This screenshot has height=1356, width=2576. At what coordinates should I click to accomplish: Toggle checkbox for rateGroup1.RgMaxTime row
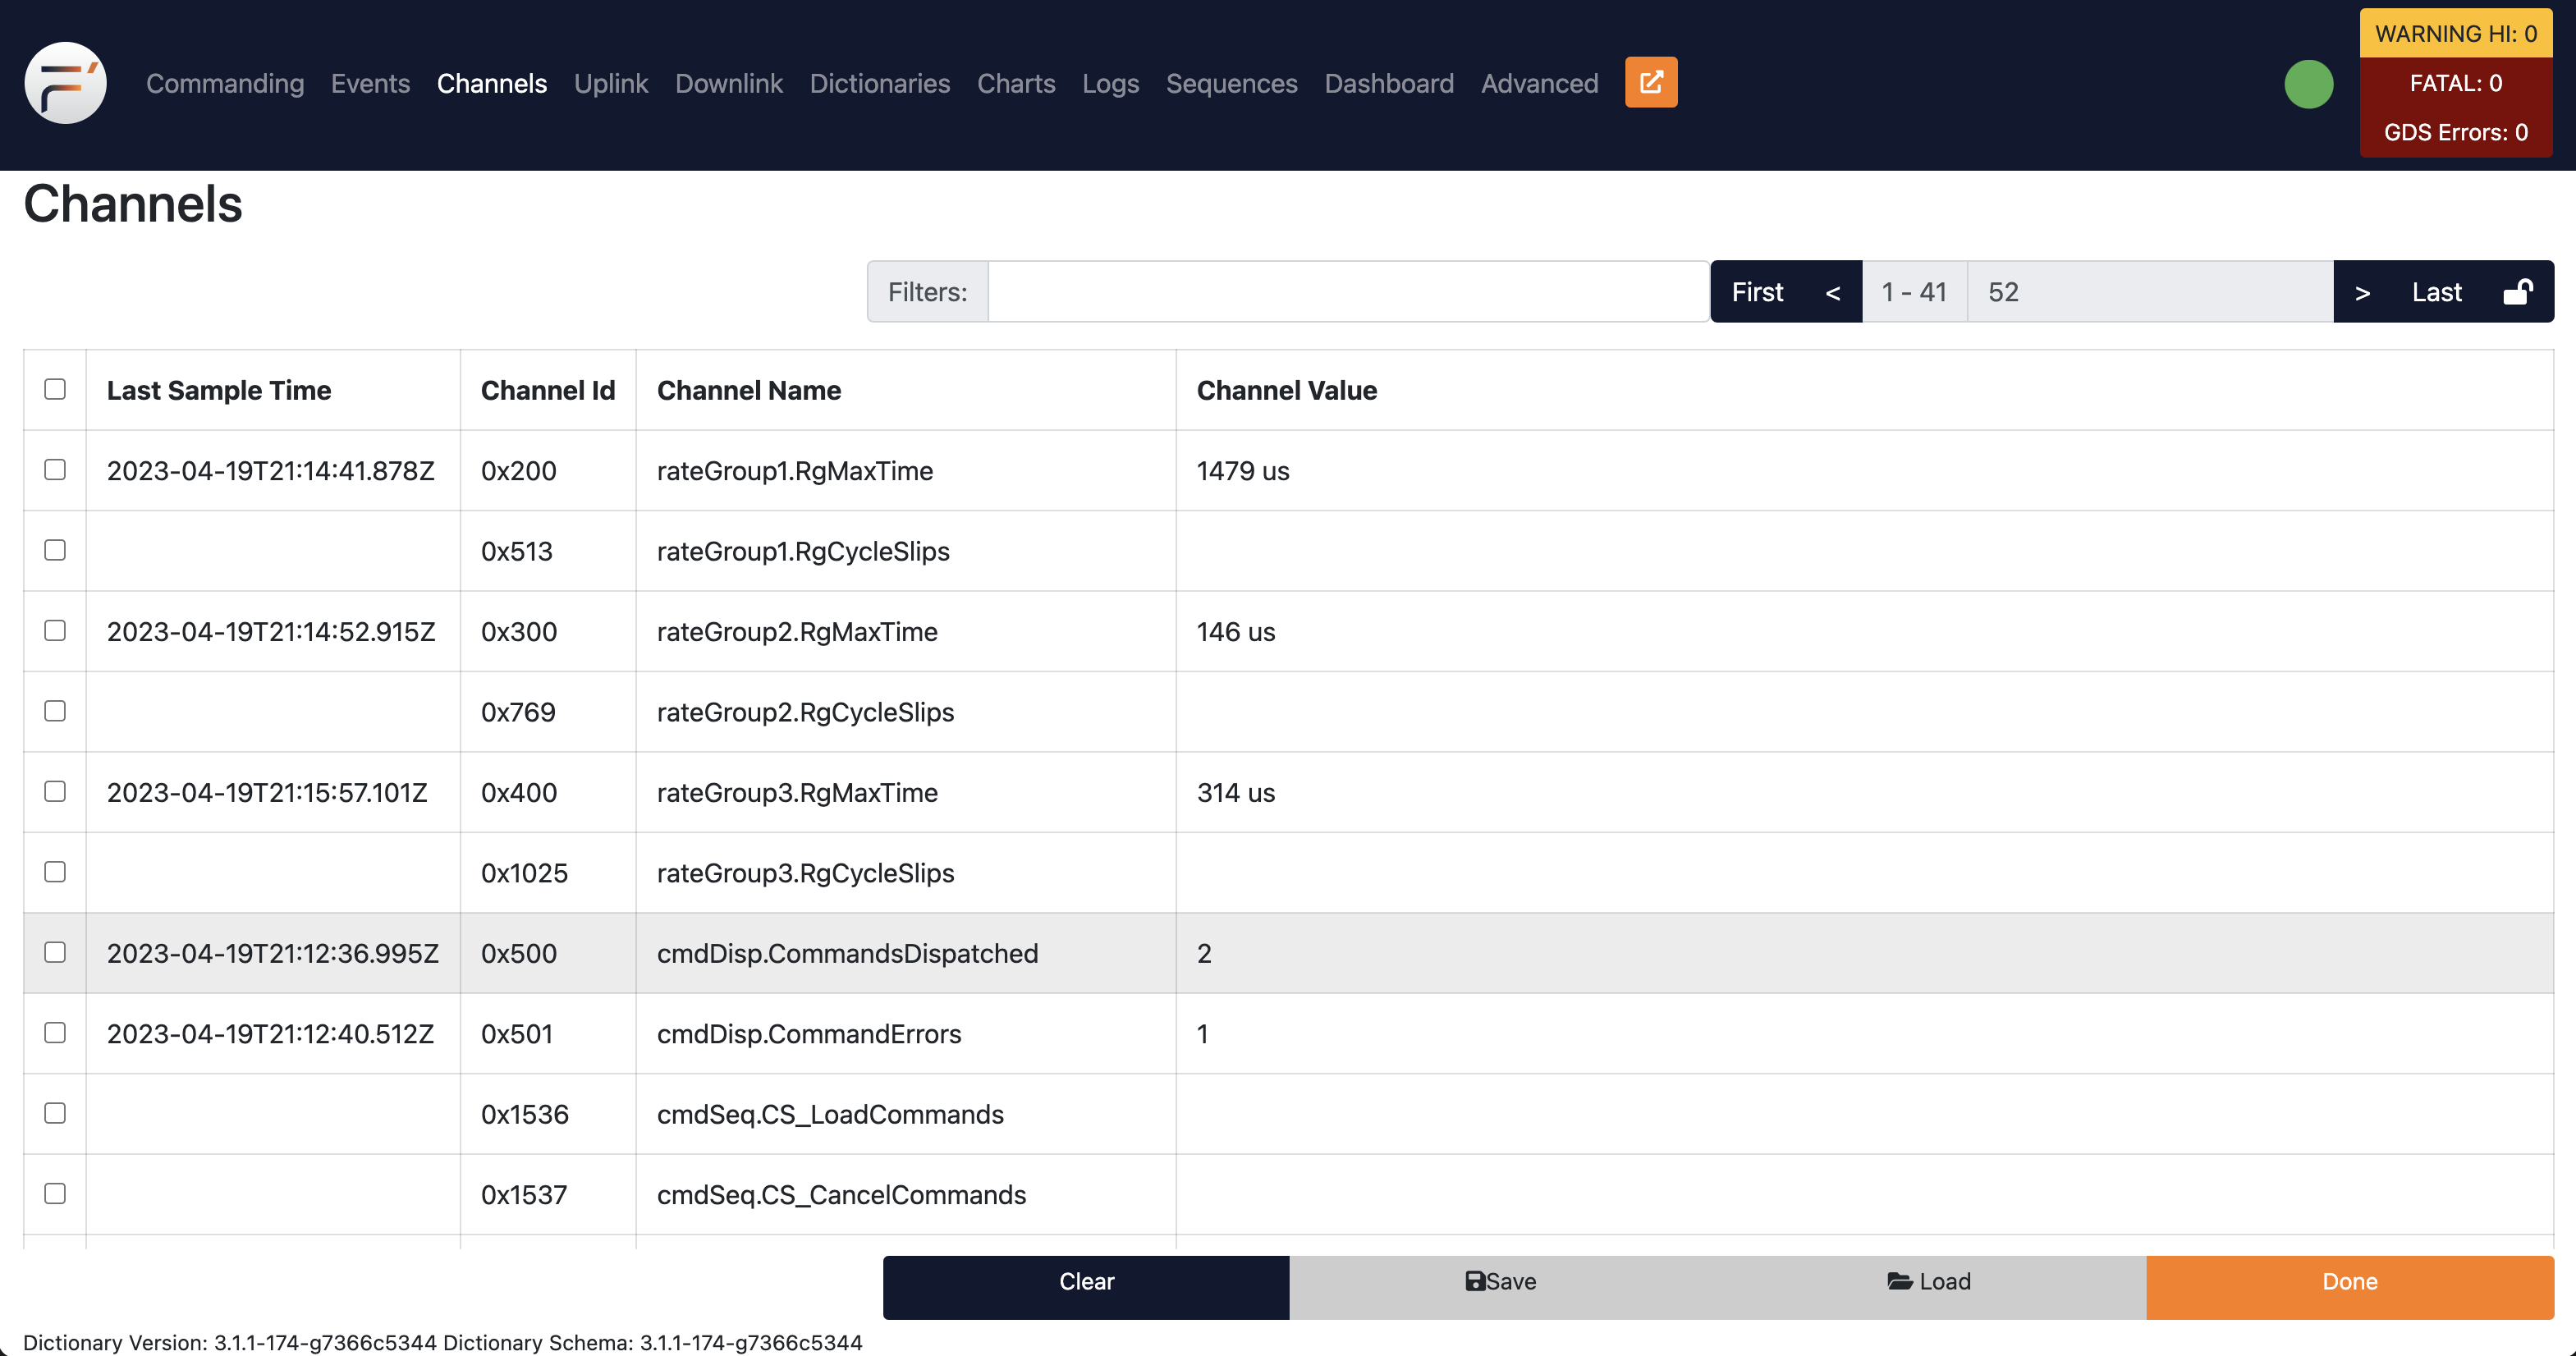click(x=53, y=469)
